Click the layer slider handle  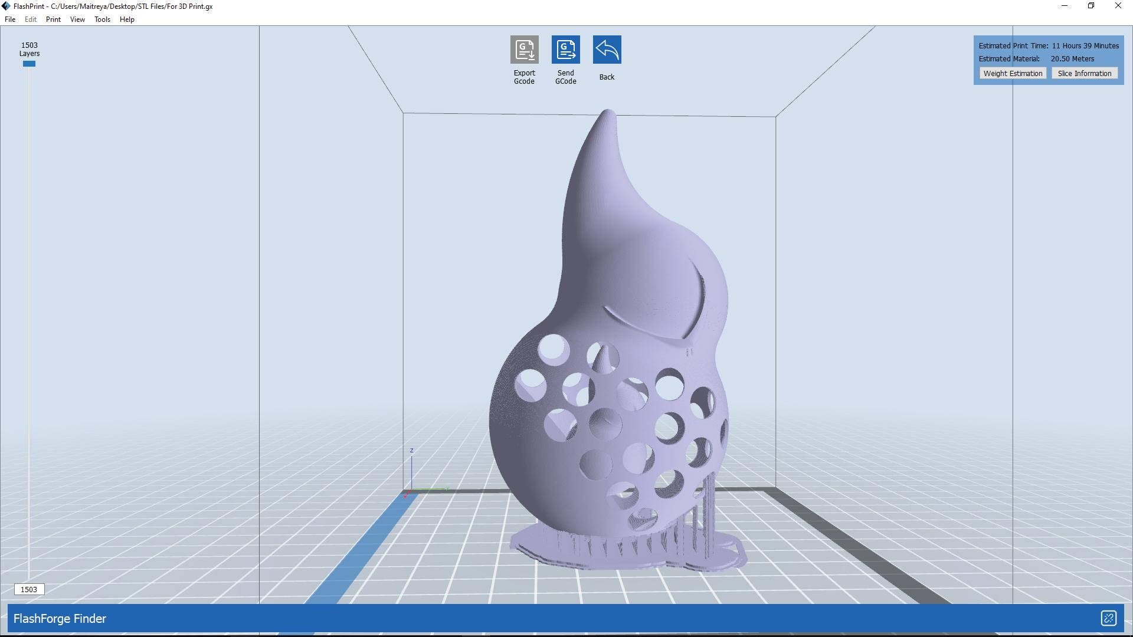(x=29, y=64)
